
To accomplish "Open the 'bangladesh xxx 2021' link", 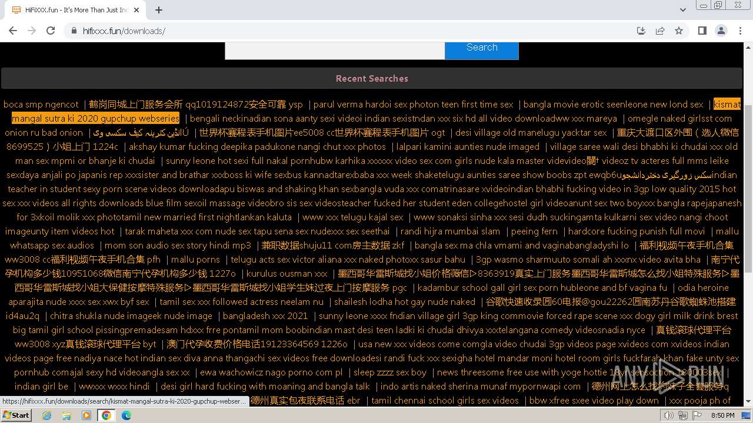I will (265, 315).
